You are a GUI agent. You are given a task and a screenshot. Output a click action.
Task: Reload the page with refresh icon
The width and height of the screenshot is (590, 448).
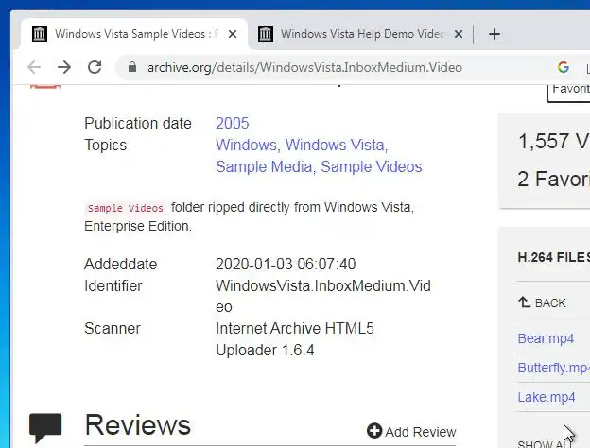tap(95, 67)
